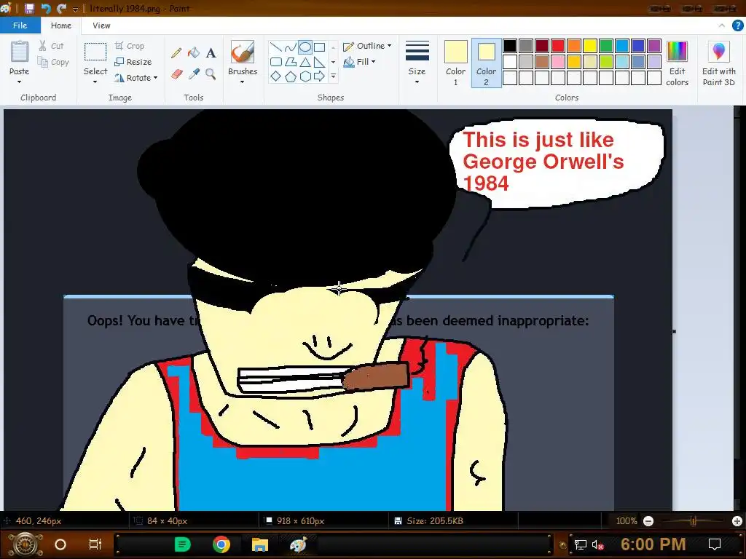
Task: Choose the Diamond shape
Action: (x=275, y=76)
